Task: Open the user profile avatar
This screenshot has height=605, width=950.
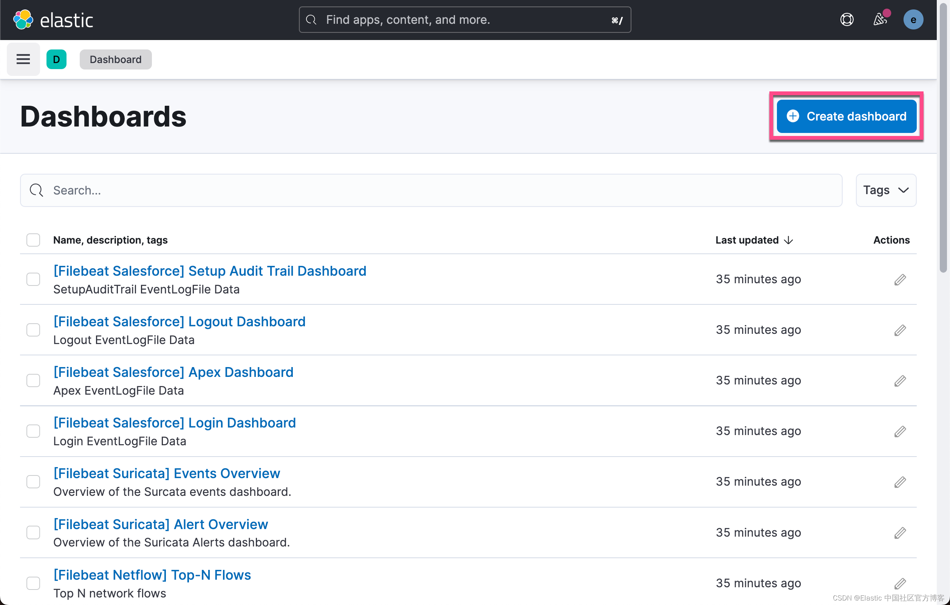Action: [913, 20]
